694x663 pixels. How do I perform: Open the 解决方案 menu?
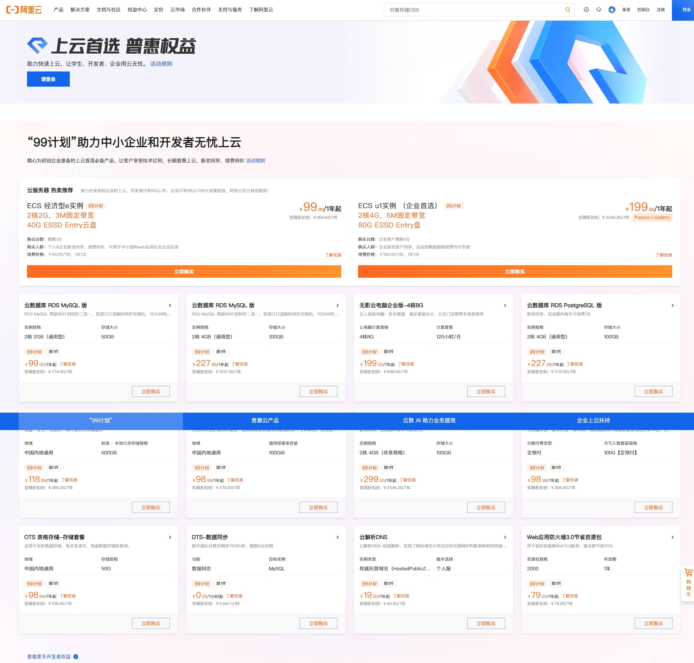(x=80, y=10)
